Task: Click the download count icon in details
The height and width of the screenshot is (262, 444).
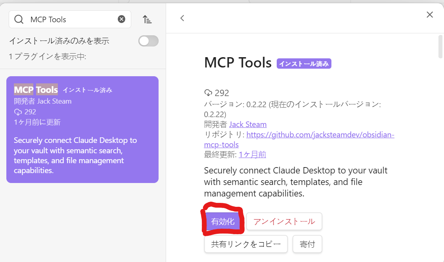Action: (x=208, y=93)
